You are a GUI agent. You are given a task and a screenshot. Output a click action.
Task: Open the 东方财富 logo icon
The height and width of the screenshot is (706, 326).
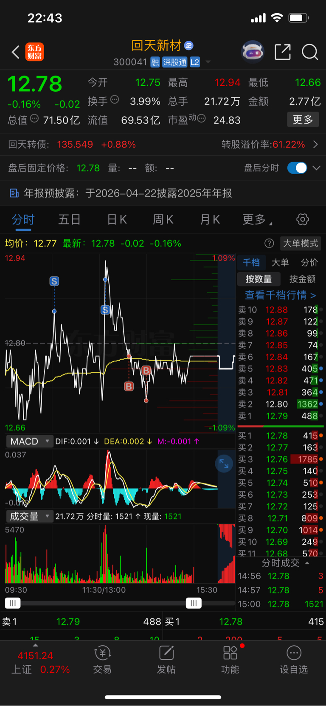click(x=35, y=52)
